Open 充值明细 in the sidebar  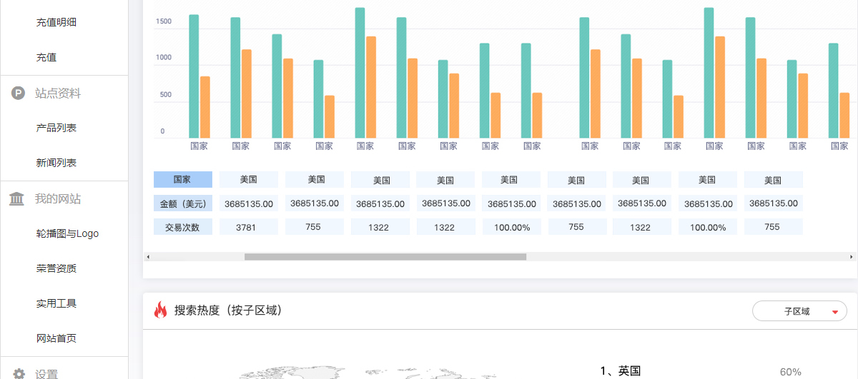pos(56,22)
